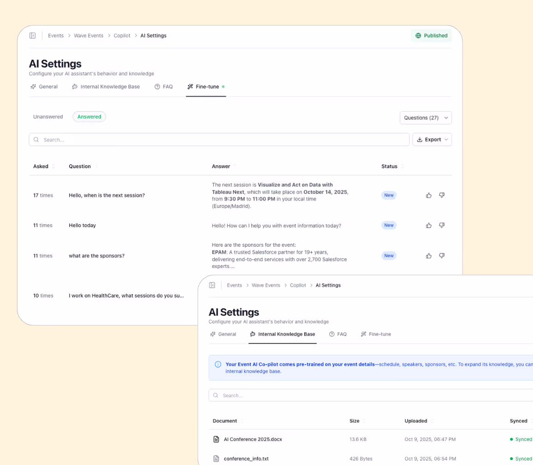The image size is (533, 465).
Task: Click New status badge for 'Hello today'
Action: coord(389,225)
